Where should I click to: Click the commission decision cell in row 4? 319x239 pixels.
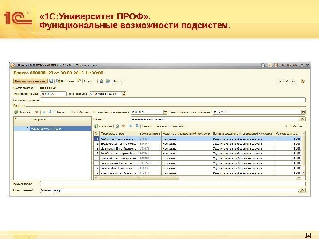coord(187,153)
